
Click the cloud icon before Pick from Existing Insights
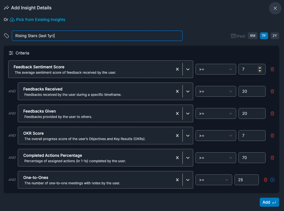point(12,20)
